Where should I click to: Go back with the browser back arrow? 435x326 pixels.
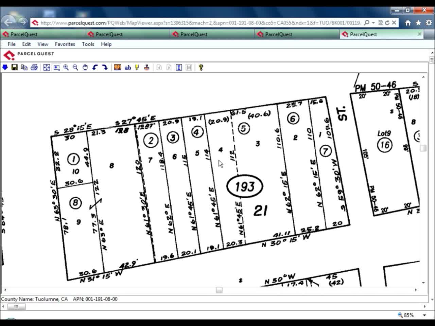click(x=9, y=22)
